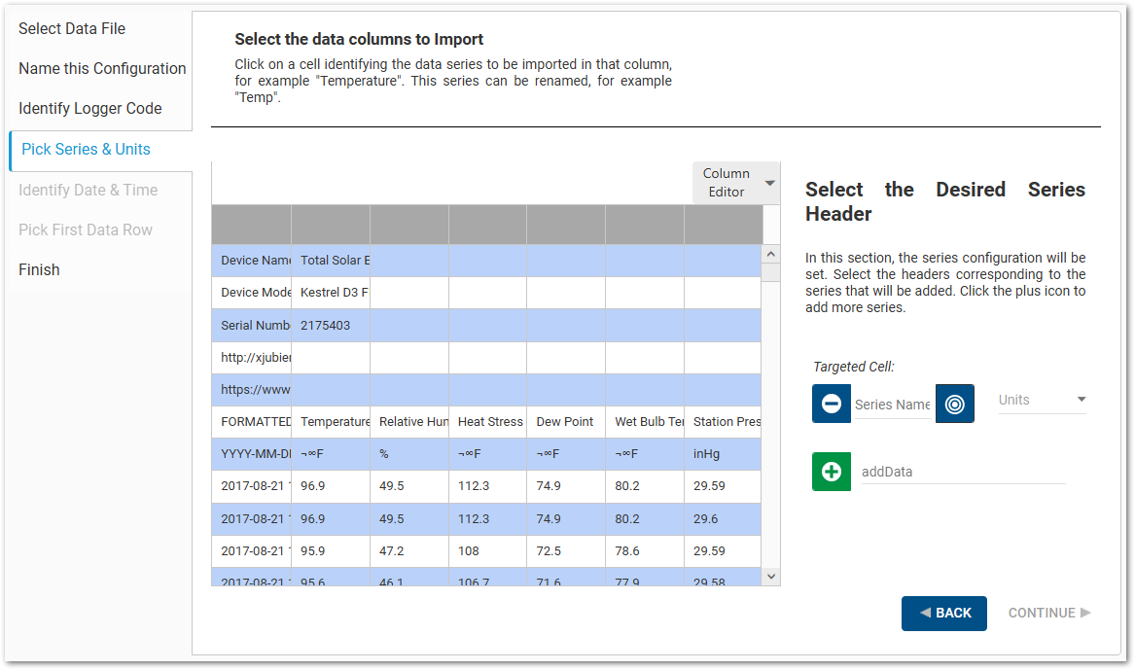Image resolution: width=1135 pixels, height=670 pixels.
Task: Open the Column Editor dropdown
Action: pos(736,183)
